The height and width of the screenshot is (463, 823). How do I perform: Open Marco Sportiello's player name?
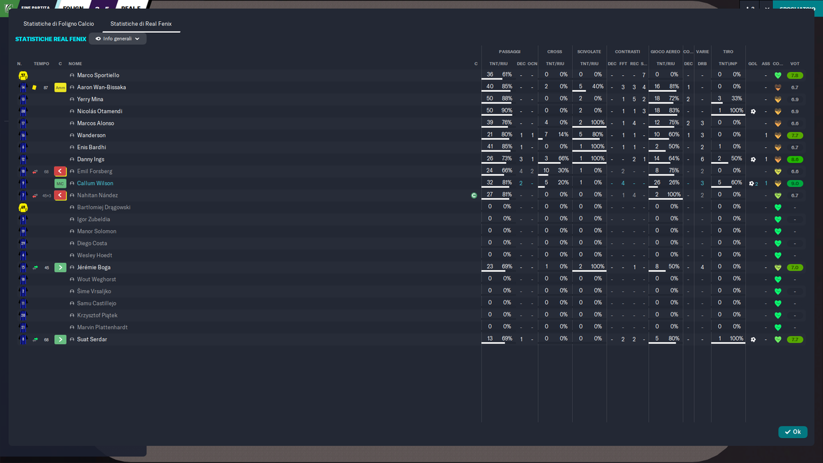coord(98,75)
